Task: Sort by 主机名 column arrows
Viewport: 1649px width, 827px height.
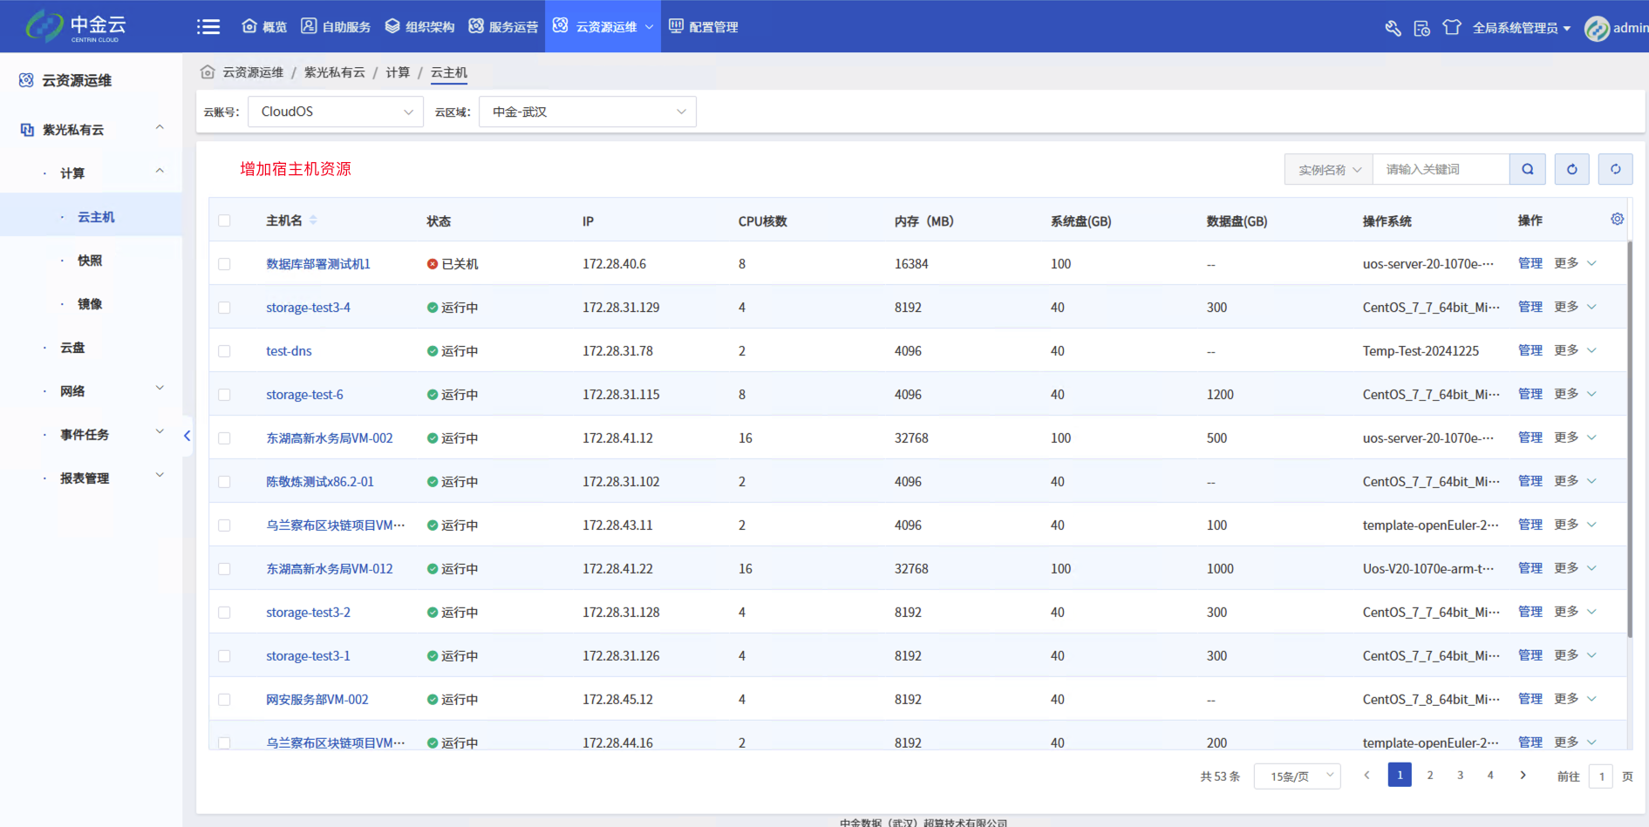Action: coord(313,220)
